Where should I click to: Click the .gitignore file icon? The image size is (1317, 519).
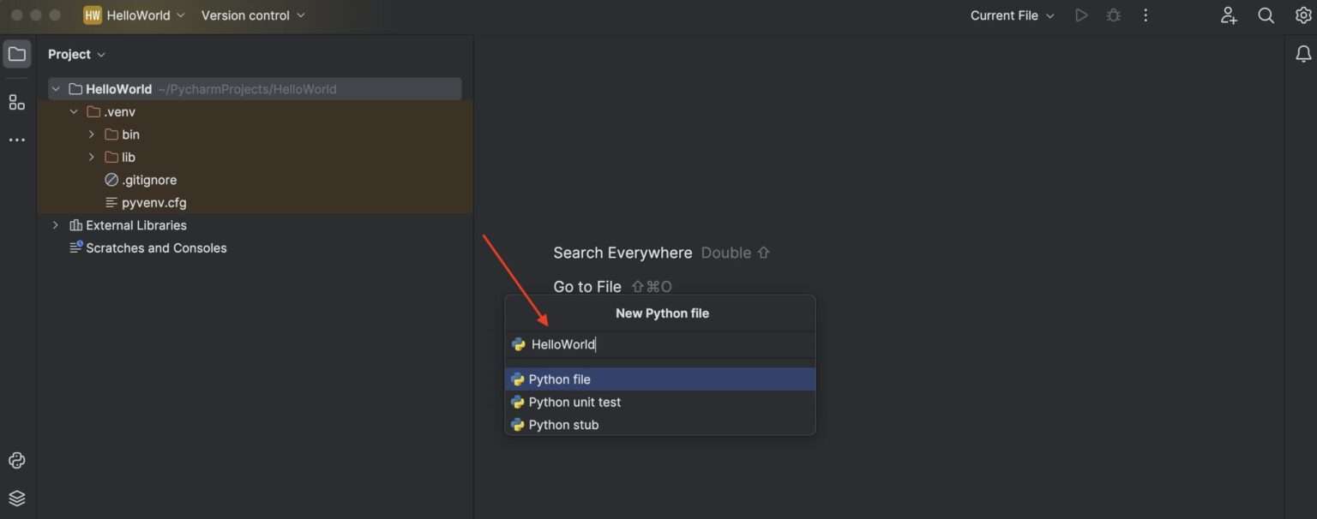111,180
